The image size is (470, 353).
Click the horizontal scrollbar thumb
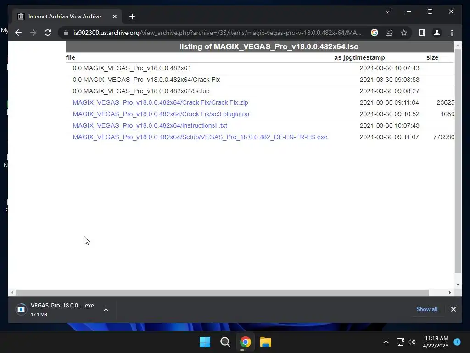tap(223, 292)
